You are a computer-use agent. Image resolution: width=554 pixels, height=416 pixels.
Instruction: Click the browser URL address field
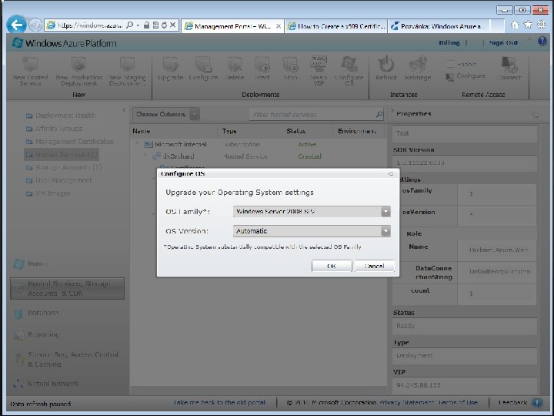(90, 25)
